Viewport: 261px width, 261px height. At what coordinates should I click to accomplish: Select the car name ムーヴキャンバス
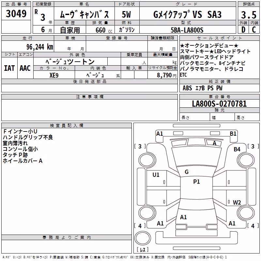pyautogui.click(x=84, y=14)
